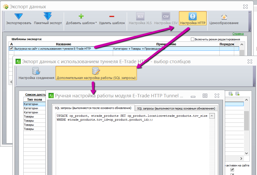The width and height of the screenshot is (257, 175).
Task: Open Дополнительная настройка работы (SQL запросы)
Action: point(96,73)
